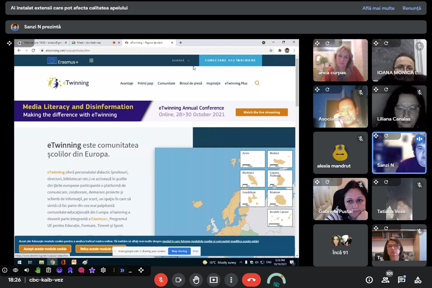Open the Erasmus+ apps grid icon
The width and height of the screenshot is (432, 288).
92,60
